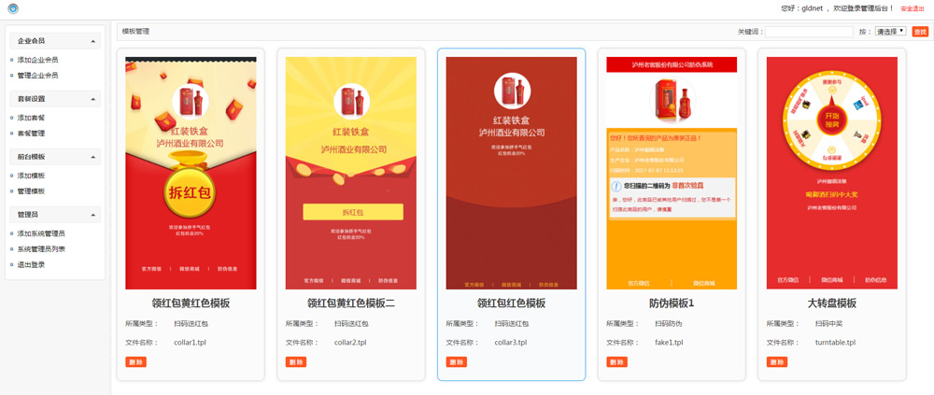Collapse the 企业会员 sidebar section
The height and width of the screenshot is (395, 934).
point(55,41)
